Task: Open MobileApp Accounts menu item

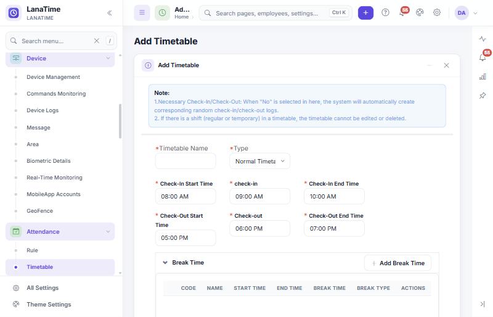Action: tap(54, 194)
